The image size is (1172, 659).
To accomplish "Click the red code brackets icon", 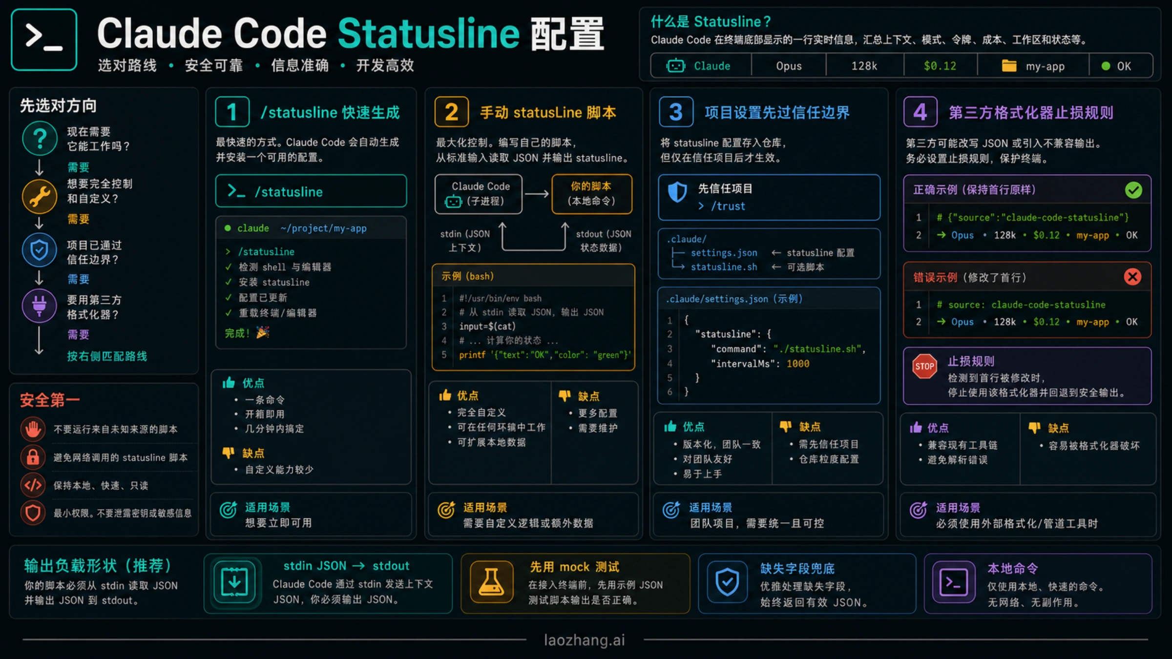I will 33,485.
